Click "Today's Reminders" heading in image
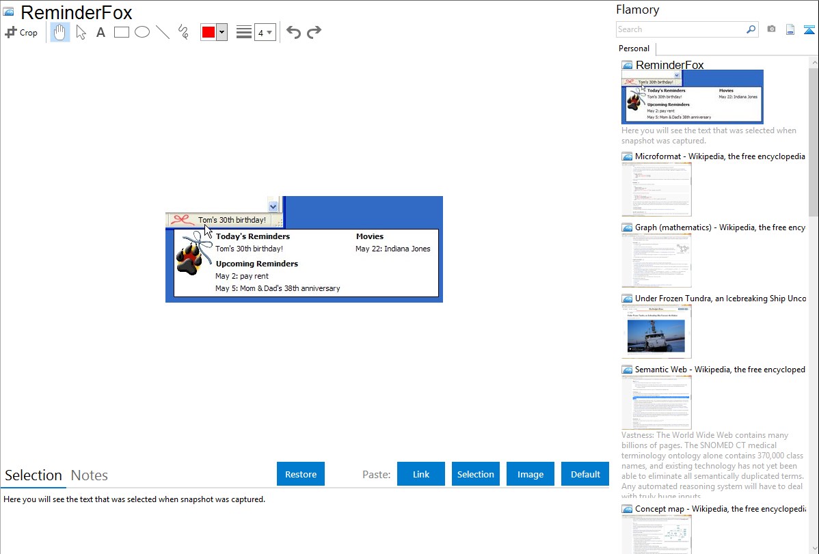The height and width of the screenshot is (554, 819). (x=253, y=236)
